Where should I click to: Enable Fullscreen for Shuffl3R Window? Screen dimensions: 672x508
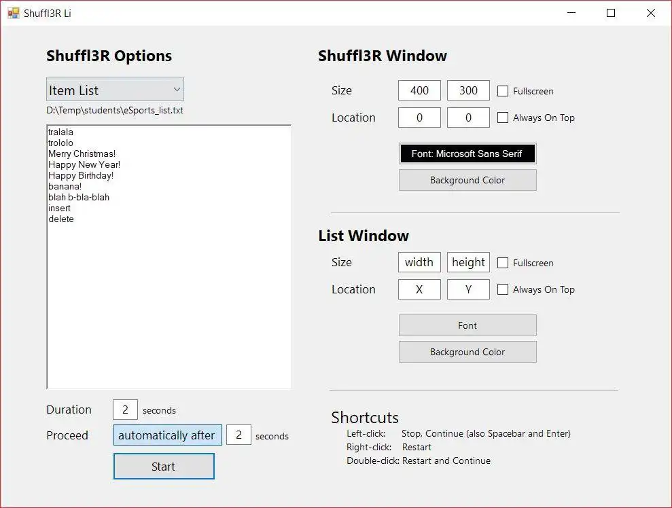click(503, 91)
